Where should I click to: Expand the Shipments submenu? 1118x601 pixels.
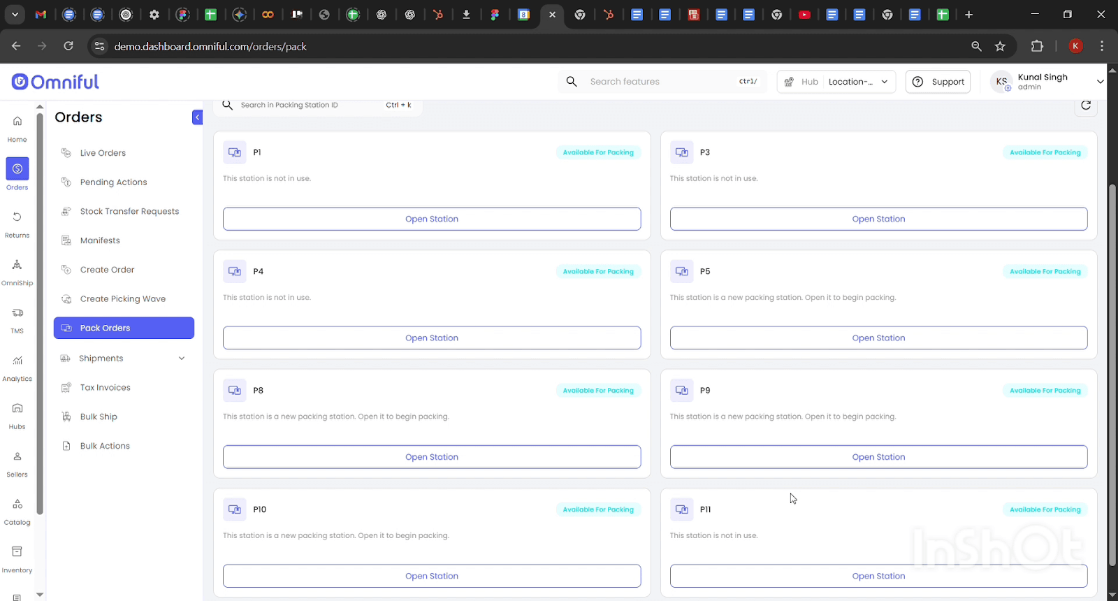(182, 359)
